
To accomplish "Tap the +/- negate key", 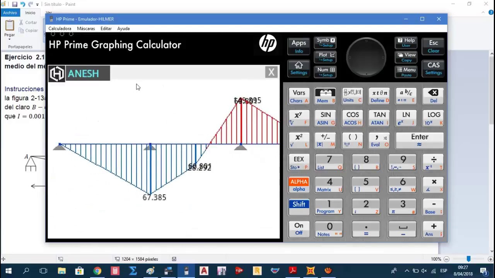I will 325,140.
